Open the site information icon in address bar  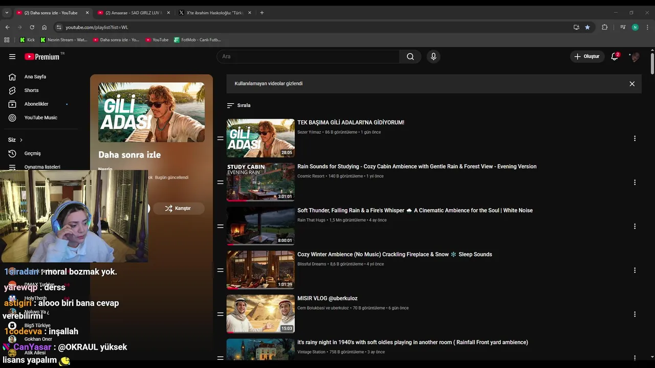pyautogui.click(x=59, y=27)
